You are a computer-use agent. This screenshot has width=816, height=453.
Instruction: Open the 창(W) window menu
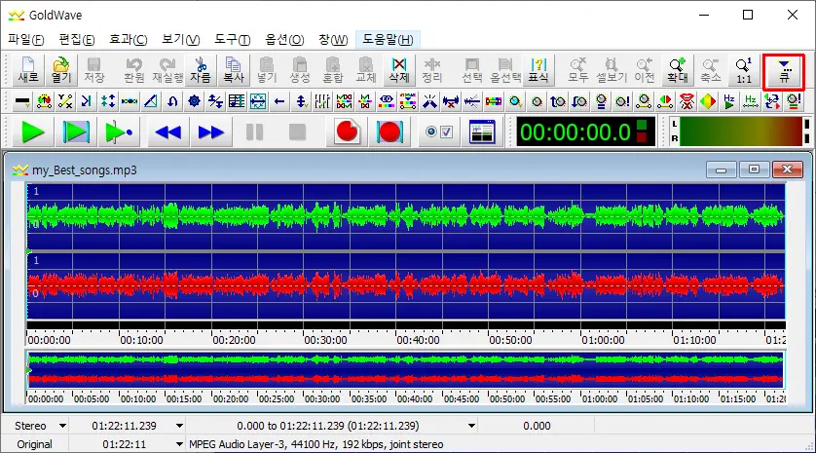pyautogui.click(x=333, y=40)
